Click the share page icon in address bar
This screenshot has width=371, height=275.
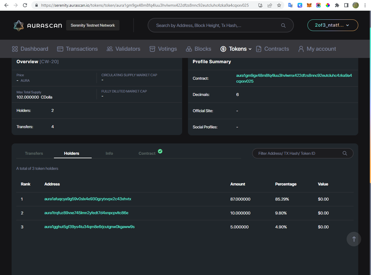pyautogui.click(x=270, y=5)
